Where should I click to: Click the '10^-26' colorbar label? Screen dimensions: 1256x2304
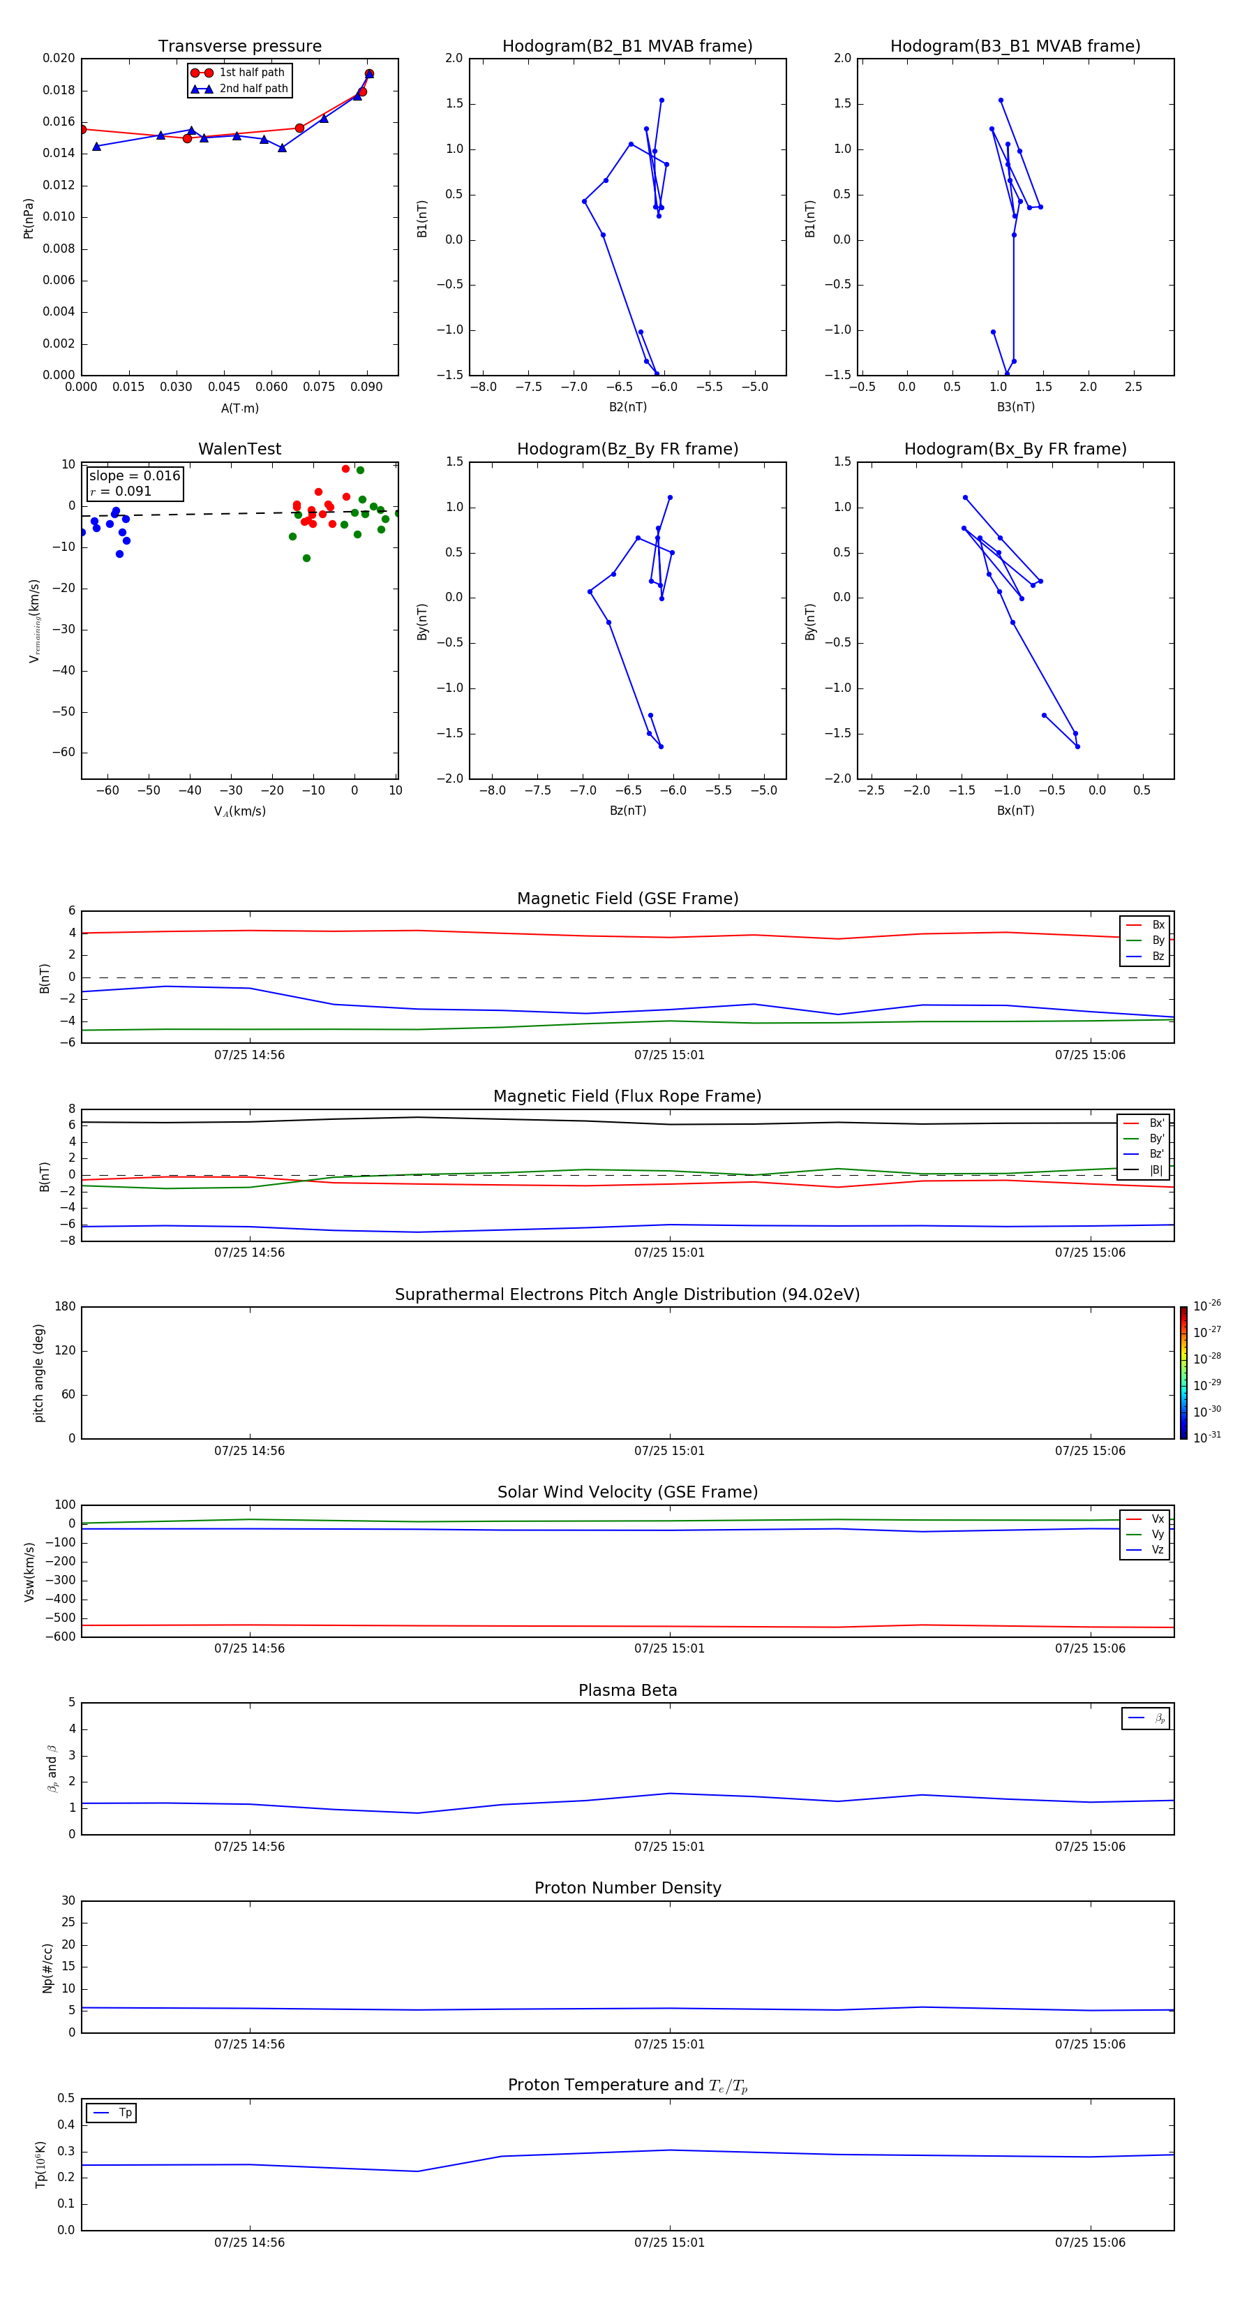click(x=1207, y=1306)
